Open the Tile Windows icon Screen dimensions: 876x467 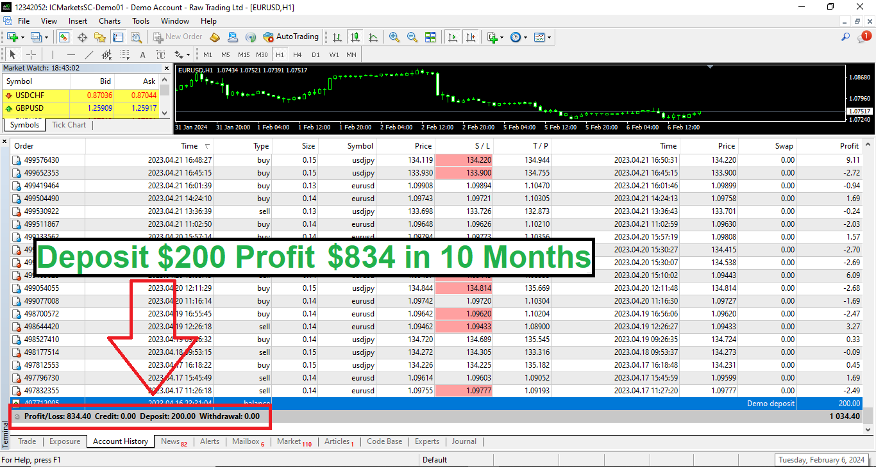(x=431, y=37)
